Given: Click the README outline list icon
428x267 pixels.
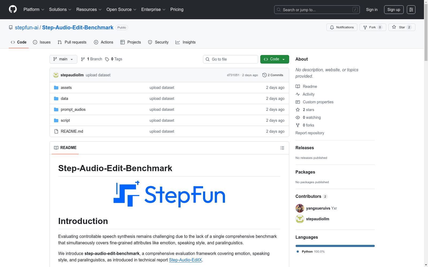Looking at the screenshot, I should [282, 148].
